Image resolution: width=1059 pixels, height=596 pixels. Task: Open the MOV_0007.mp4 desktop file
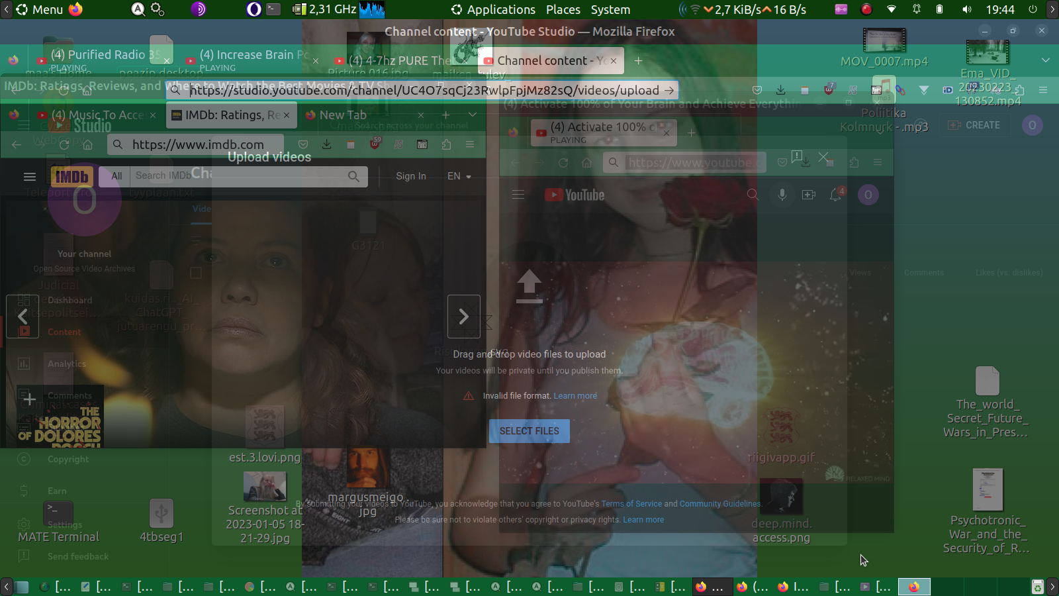pos(884,48)
